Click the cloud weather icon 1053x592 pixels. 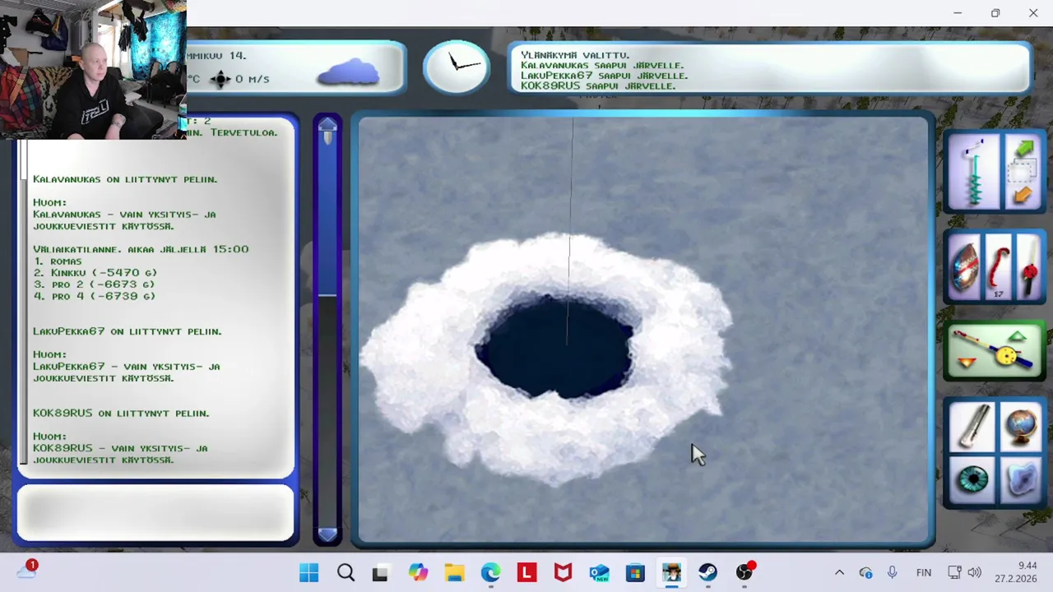click(x=350, y=72)
